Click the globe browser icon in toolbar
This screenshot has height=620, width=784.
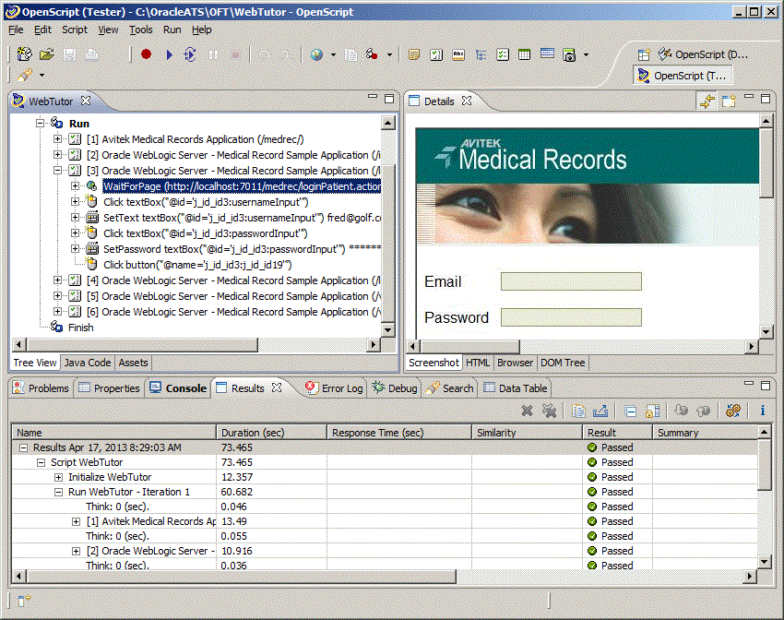316,55
